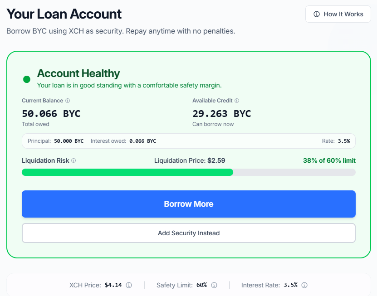Click the XCH Price $4.14 value
The width and height of the screenshot is (377, 296).
tap(113, 285)
